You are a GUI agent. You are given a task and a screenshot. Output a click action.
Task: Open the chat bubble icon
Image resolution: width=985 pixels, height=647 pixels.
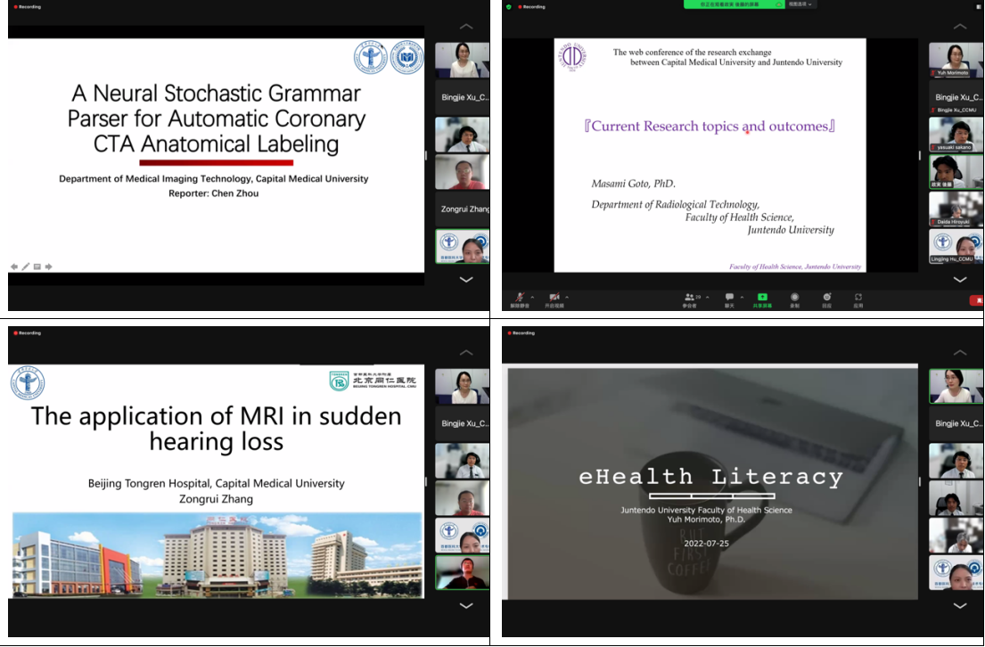[x=729, y=297]
